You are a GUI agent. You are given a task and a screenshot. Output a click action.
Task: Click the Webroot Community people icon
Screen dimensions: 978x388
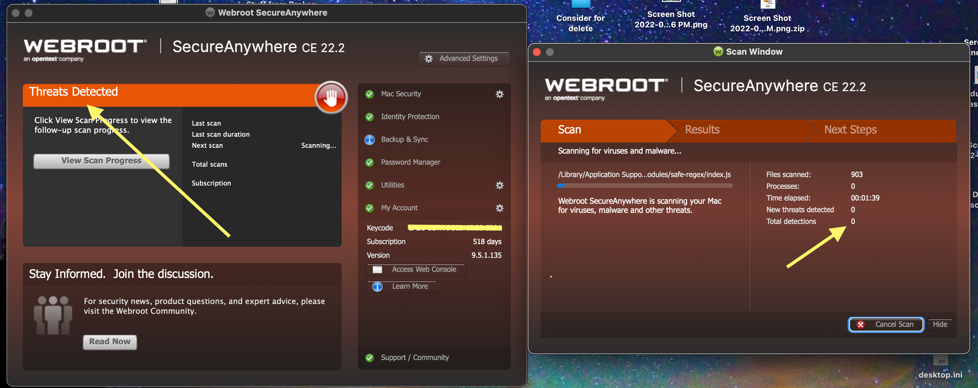(x=53, y=315)
